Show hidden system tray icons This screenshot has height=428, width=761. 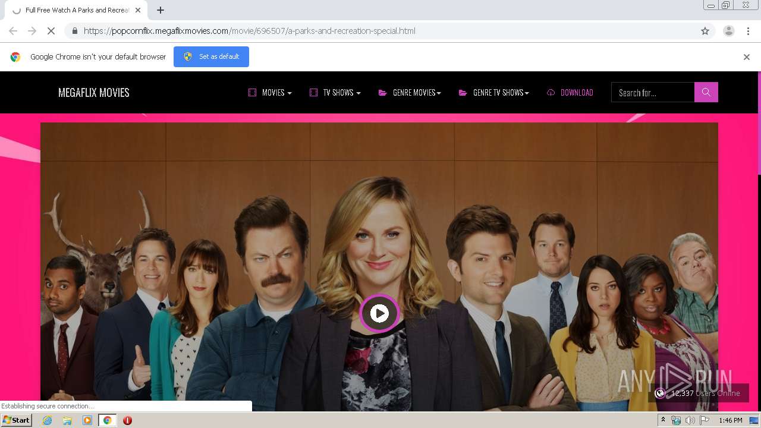[x=663, y=420]
